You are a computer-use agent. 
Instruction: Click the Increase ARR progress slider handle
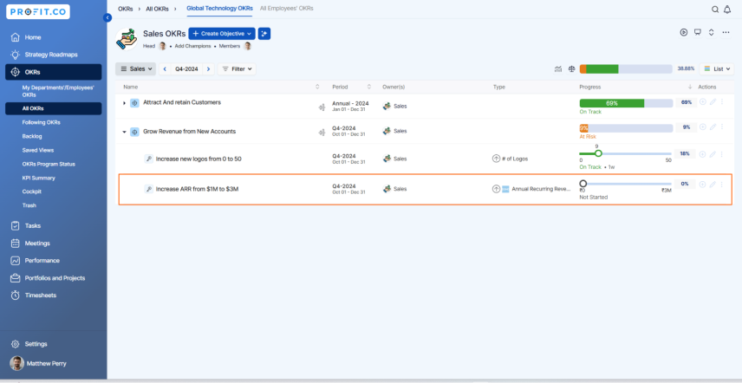pos(583,184)
